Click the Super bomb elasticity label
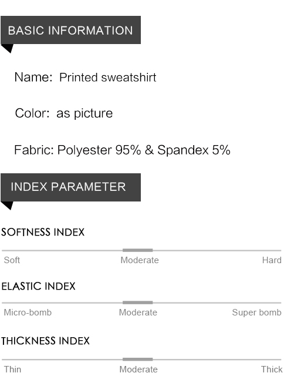284x383 pixels. [x=256, y=313]
